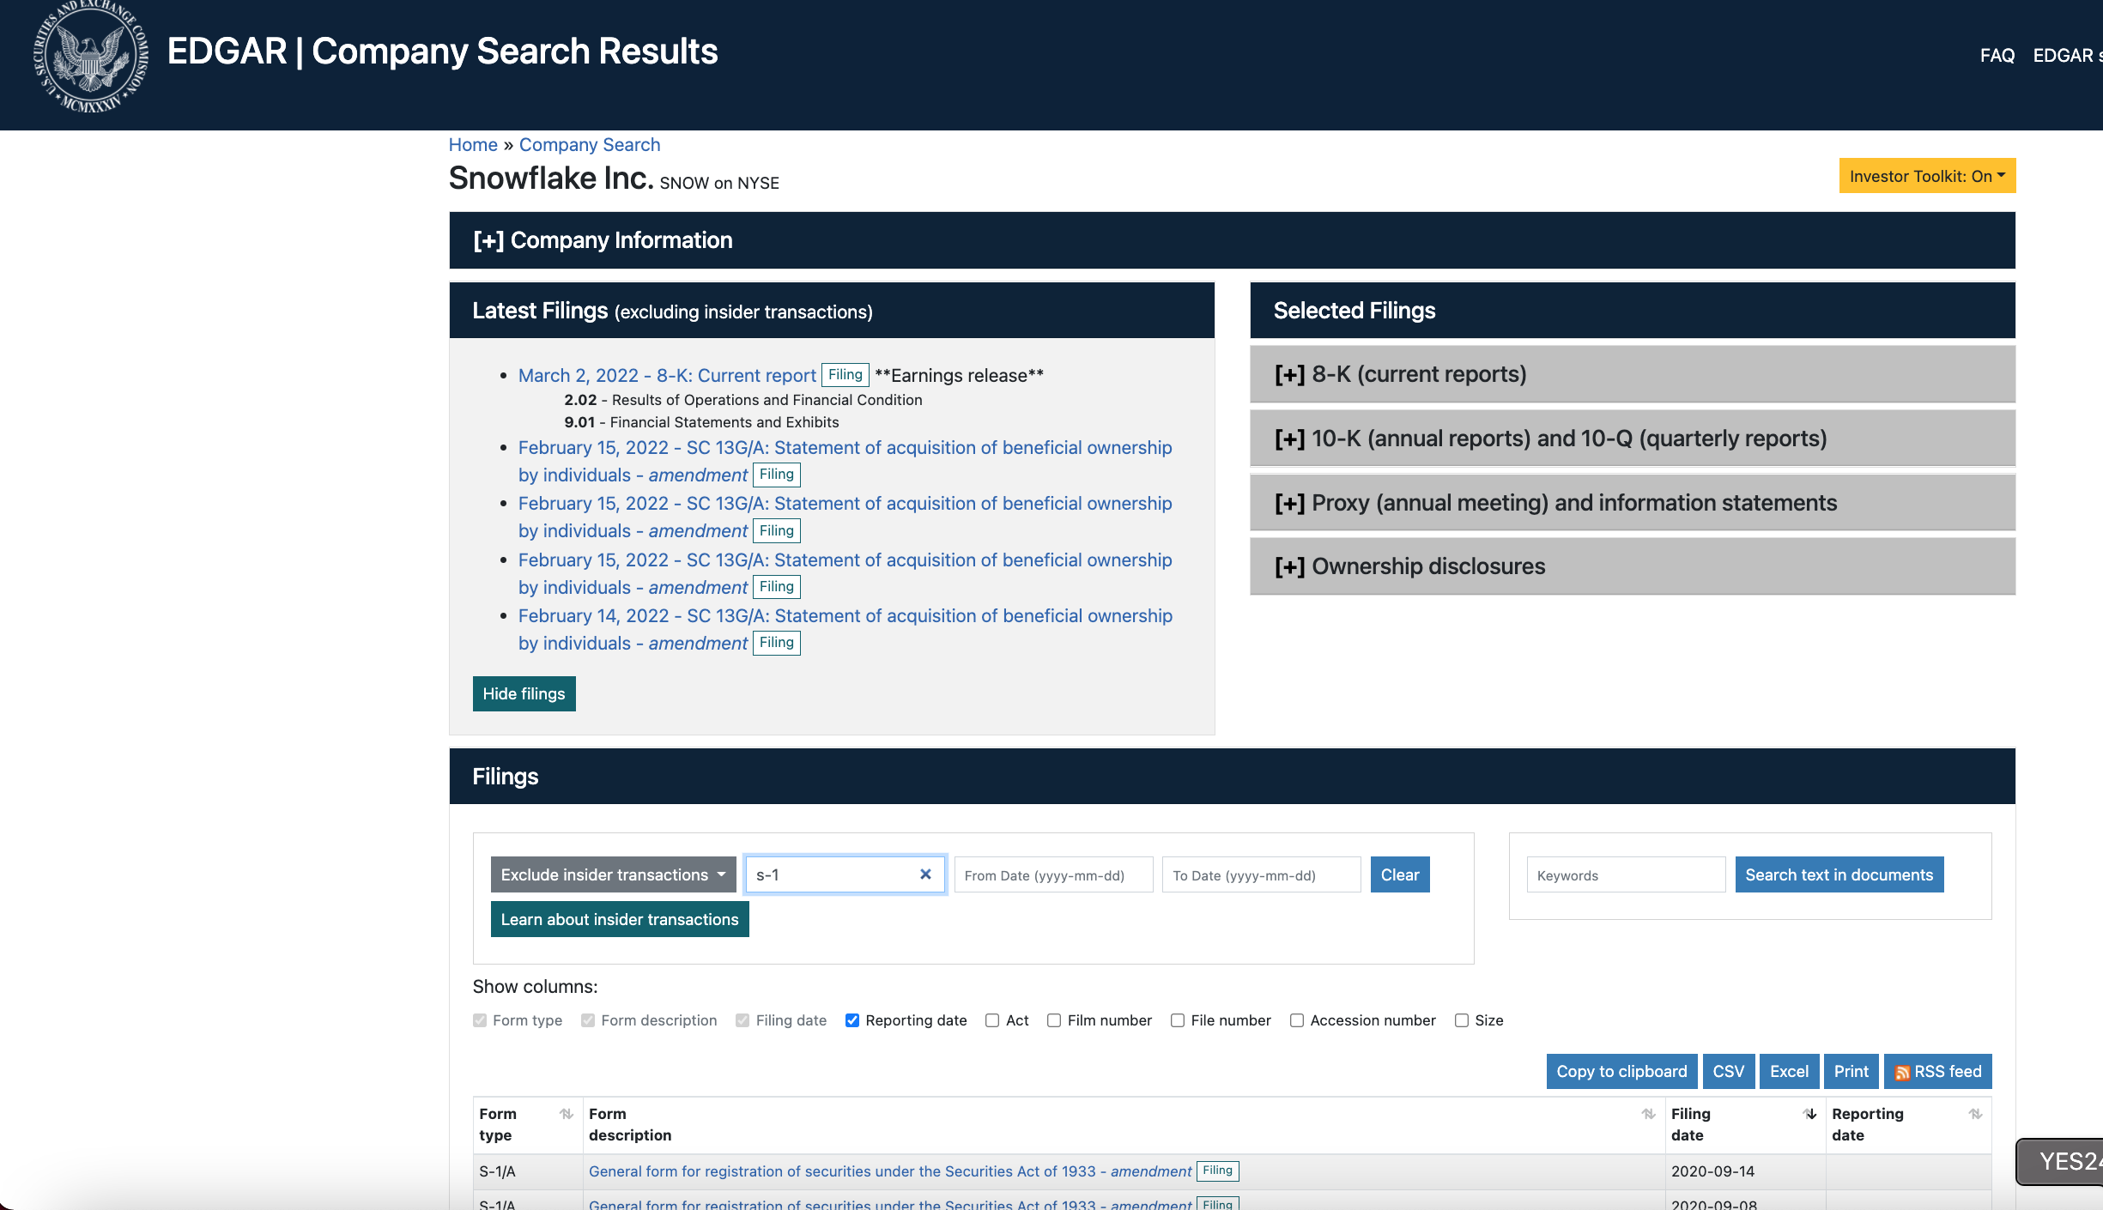Click Learn about insider transactions

(620, 919)
